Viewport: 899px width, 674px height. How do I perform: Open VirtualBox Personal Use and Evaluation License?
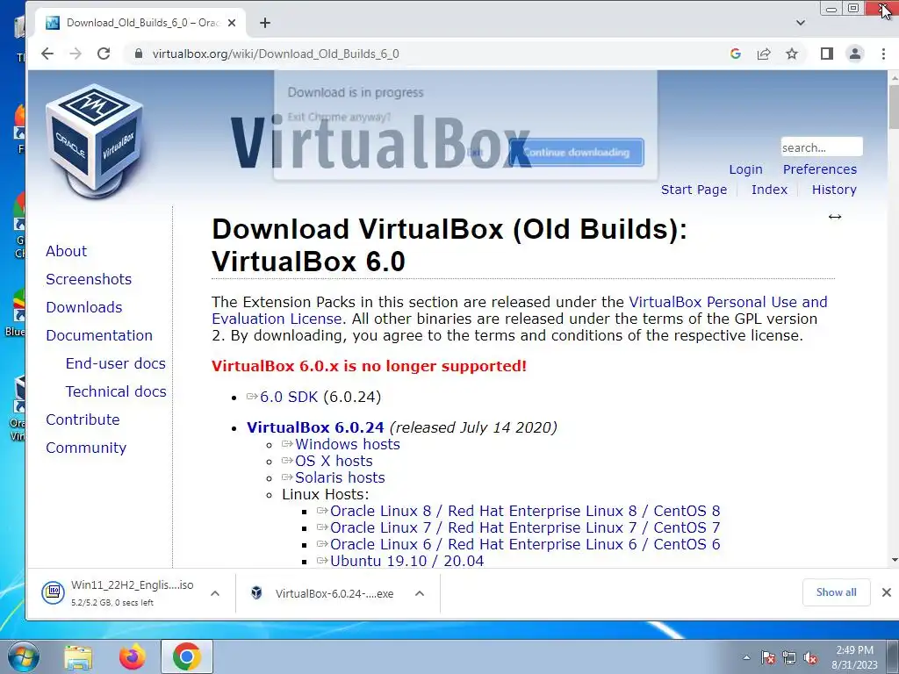click(x=728, y=302)
